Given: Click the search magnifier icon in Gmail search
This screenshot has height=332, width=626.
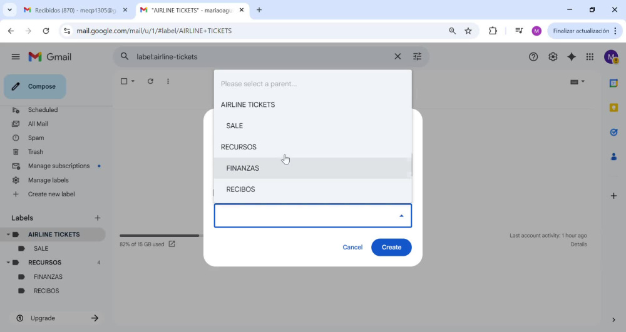Looking at the screenshot, I should (125, 57).
